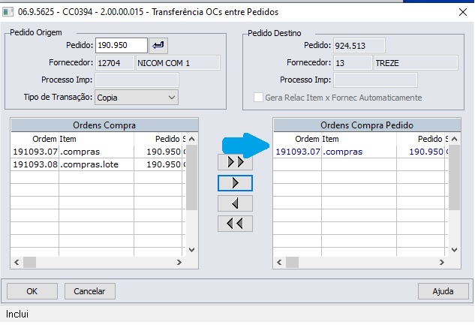Close the Transferência OCs entre Pedidos window

click(462, 12)
